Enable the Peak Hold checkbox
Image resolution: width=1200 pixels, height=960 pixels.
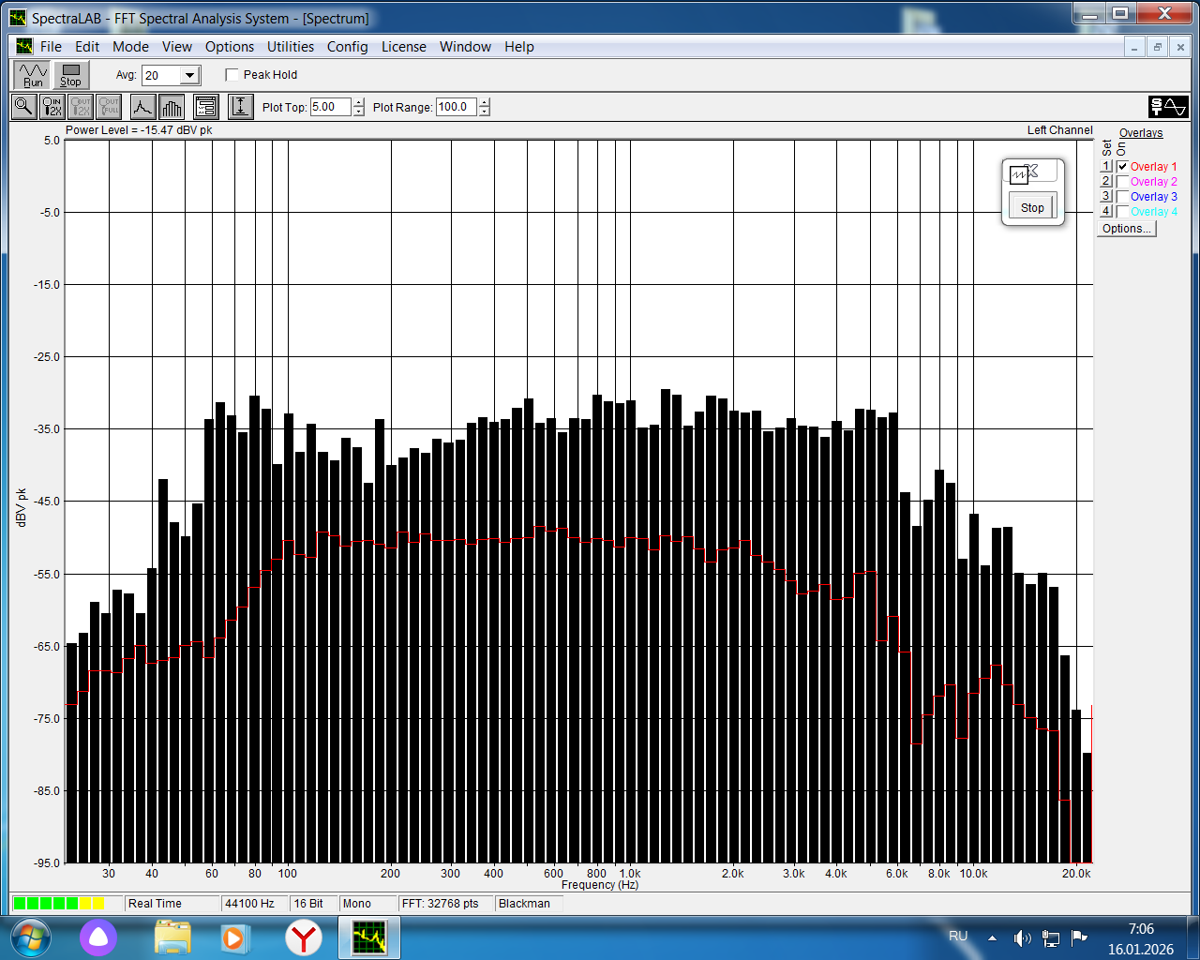232,75
